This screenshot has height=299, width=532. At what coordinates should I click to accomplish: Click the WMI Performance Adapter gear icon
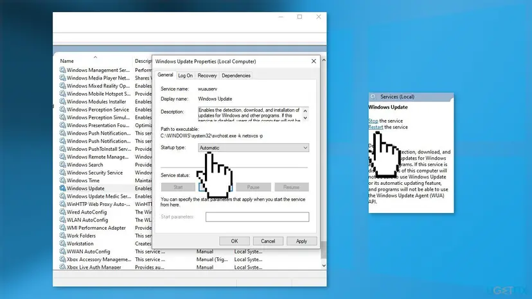pos(62,228)
